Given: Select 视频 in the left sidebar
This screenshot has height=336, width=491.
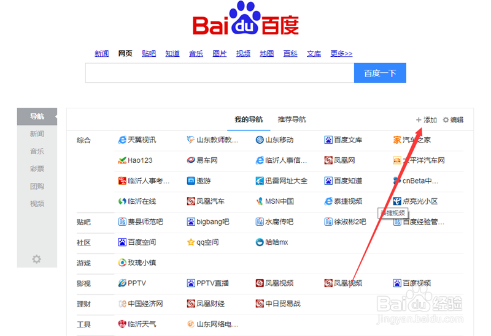Looking at the screenshot, I should coord(37,204).
